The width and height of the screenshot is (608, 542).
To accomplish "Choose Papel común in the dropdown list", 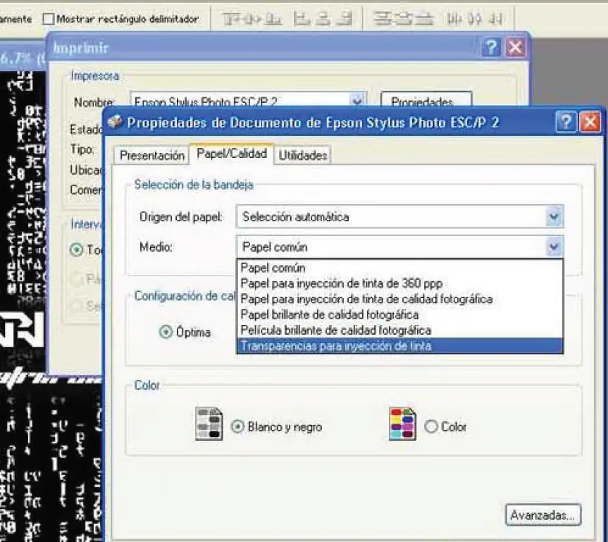I will (x=399, y=268).
